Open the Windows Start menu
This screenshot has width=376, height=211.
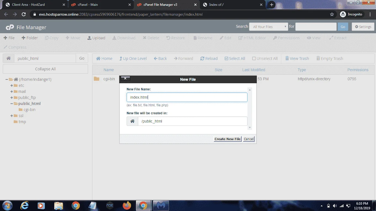[7, 206]
